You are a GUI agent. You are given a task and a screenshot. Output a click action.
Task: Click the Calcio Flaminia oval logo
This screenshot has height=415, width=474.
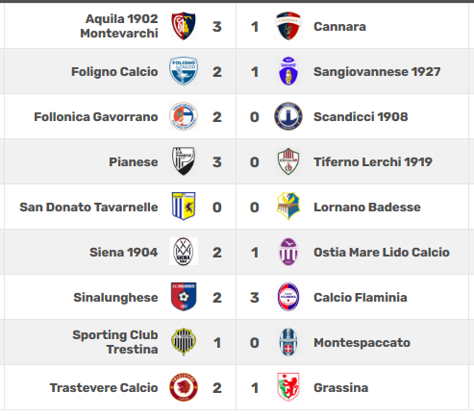pyautogui.click(x=288, y=297)
